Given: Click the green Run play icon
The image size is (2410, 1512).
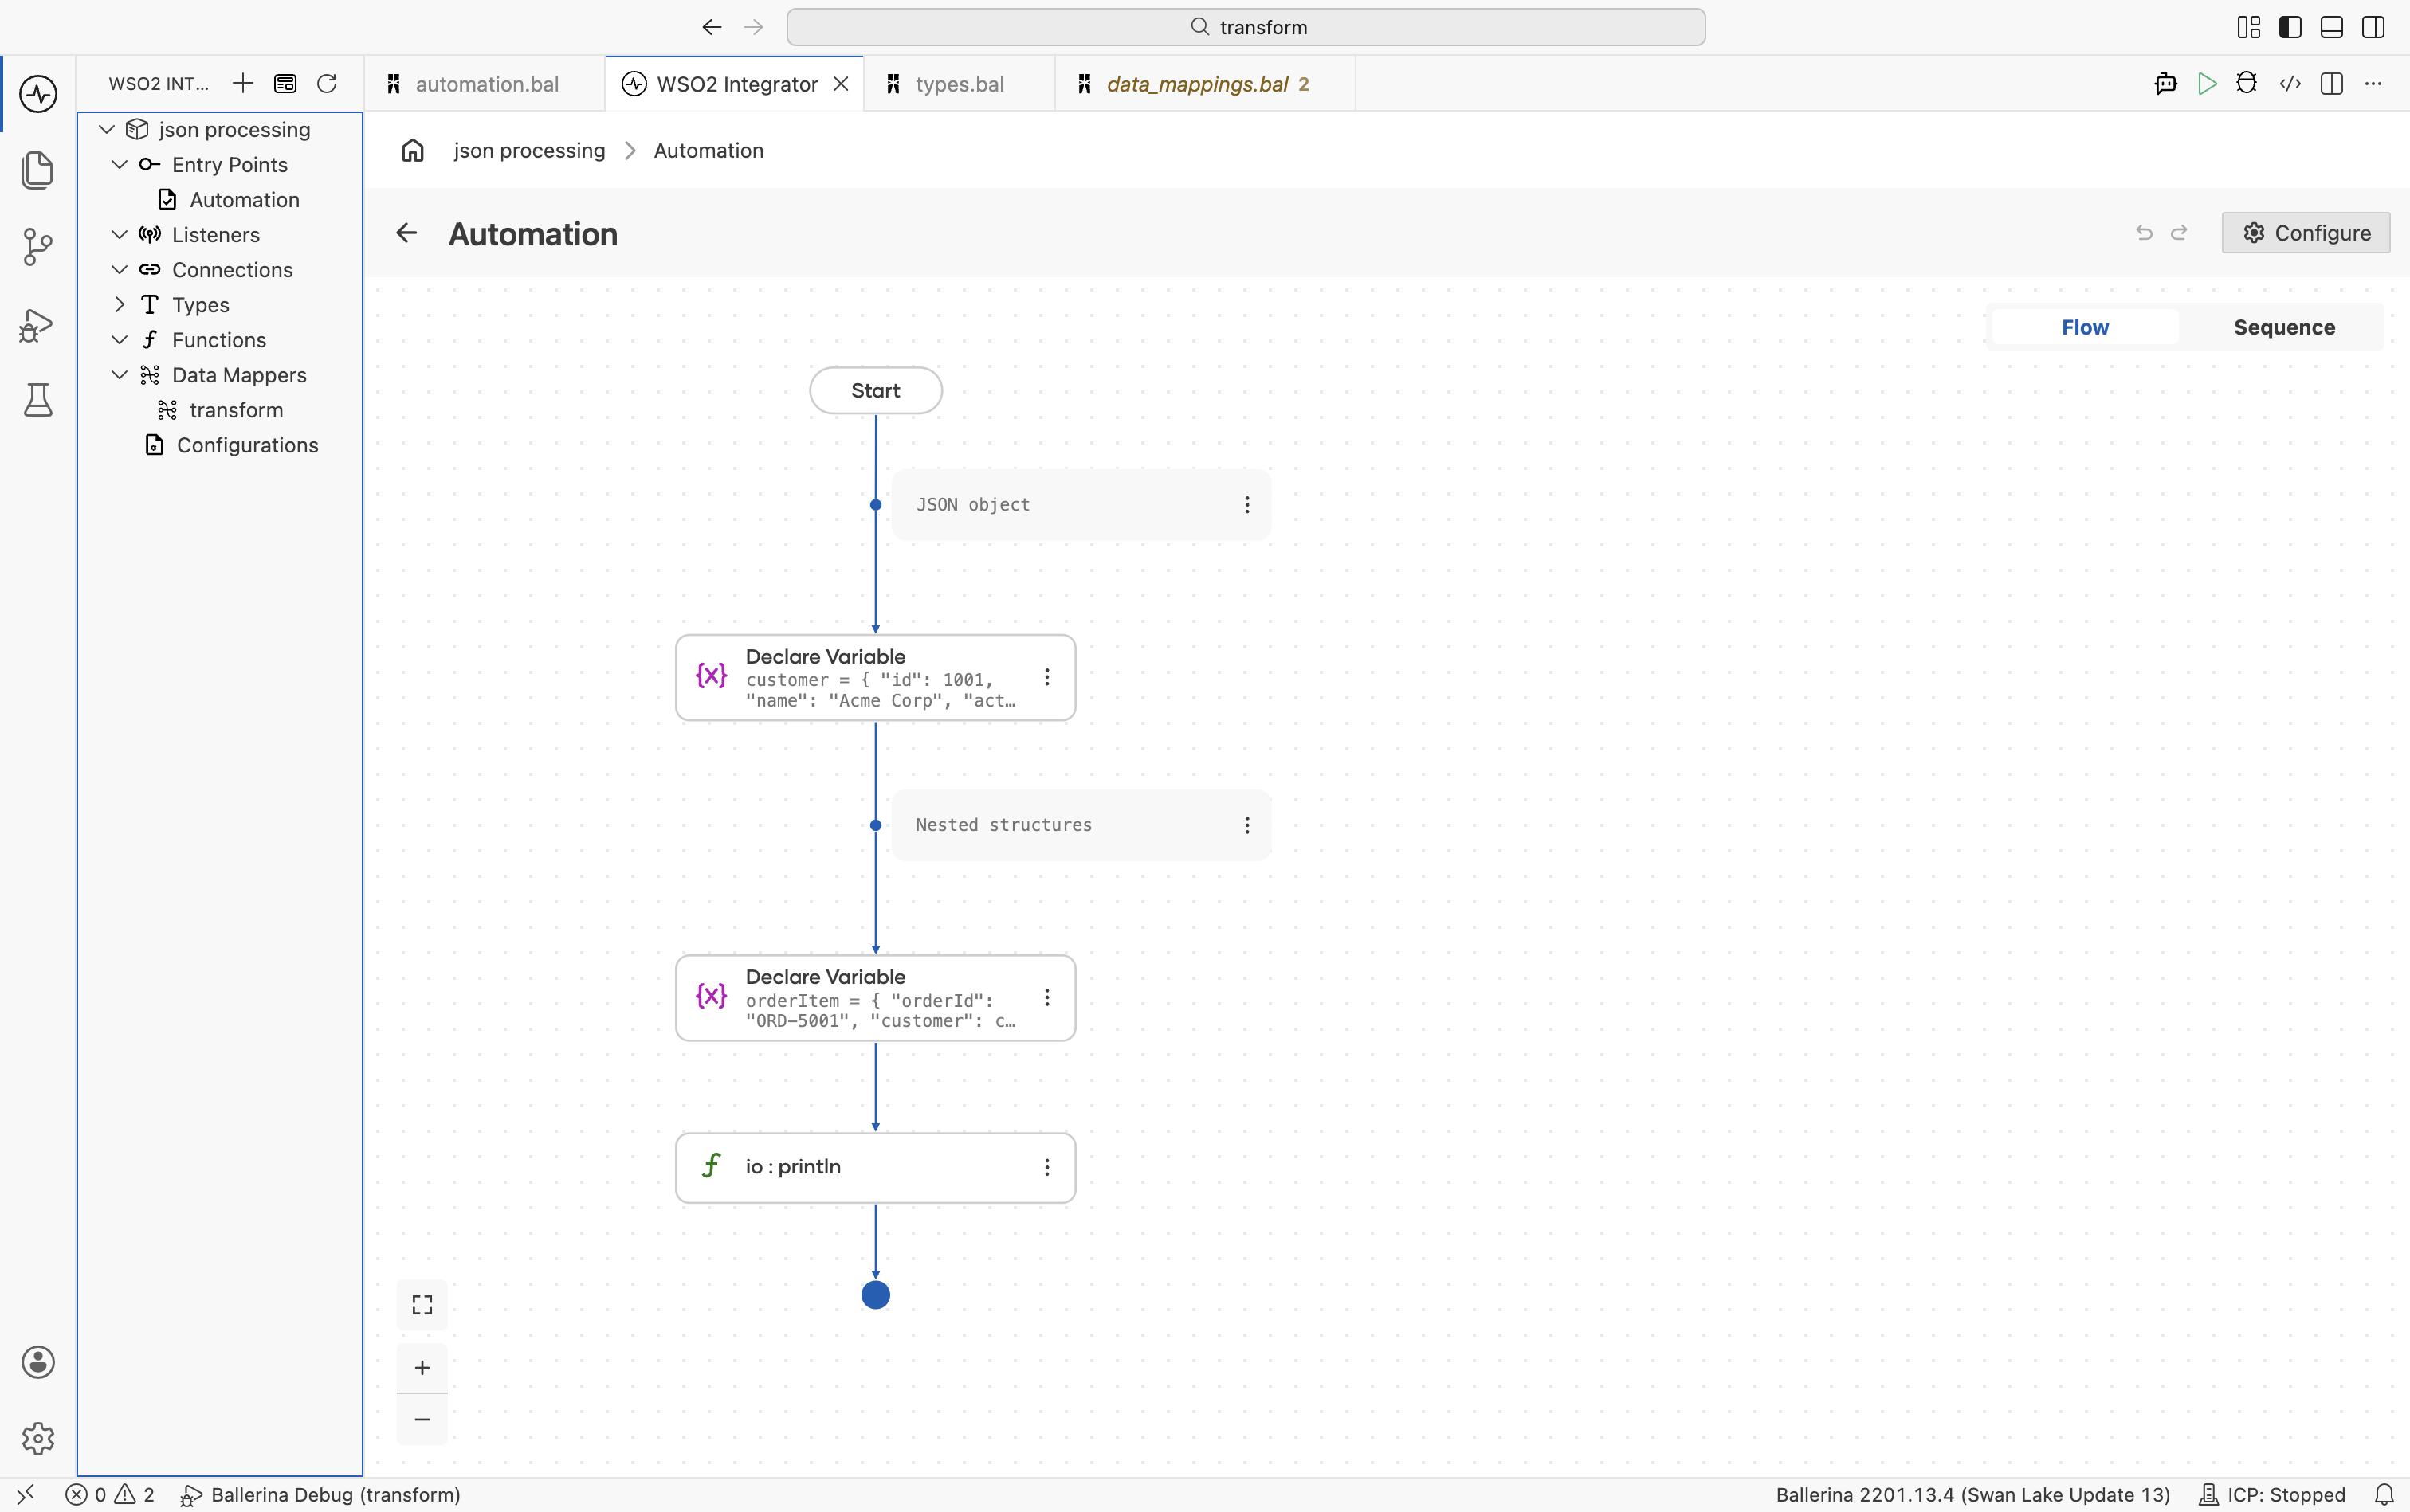Looking at the screenshot, I should (x=2207, y=84).
